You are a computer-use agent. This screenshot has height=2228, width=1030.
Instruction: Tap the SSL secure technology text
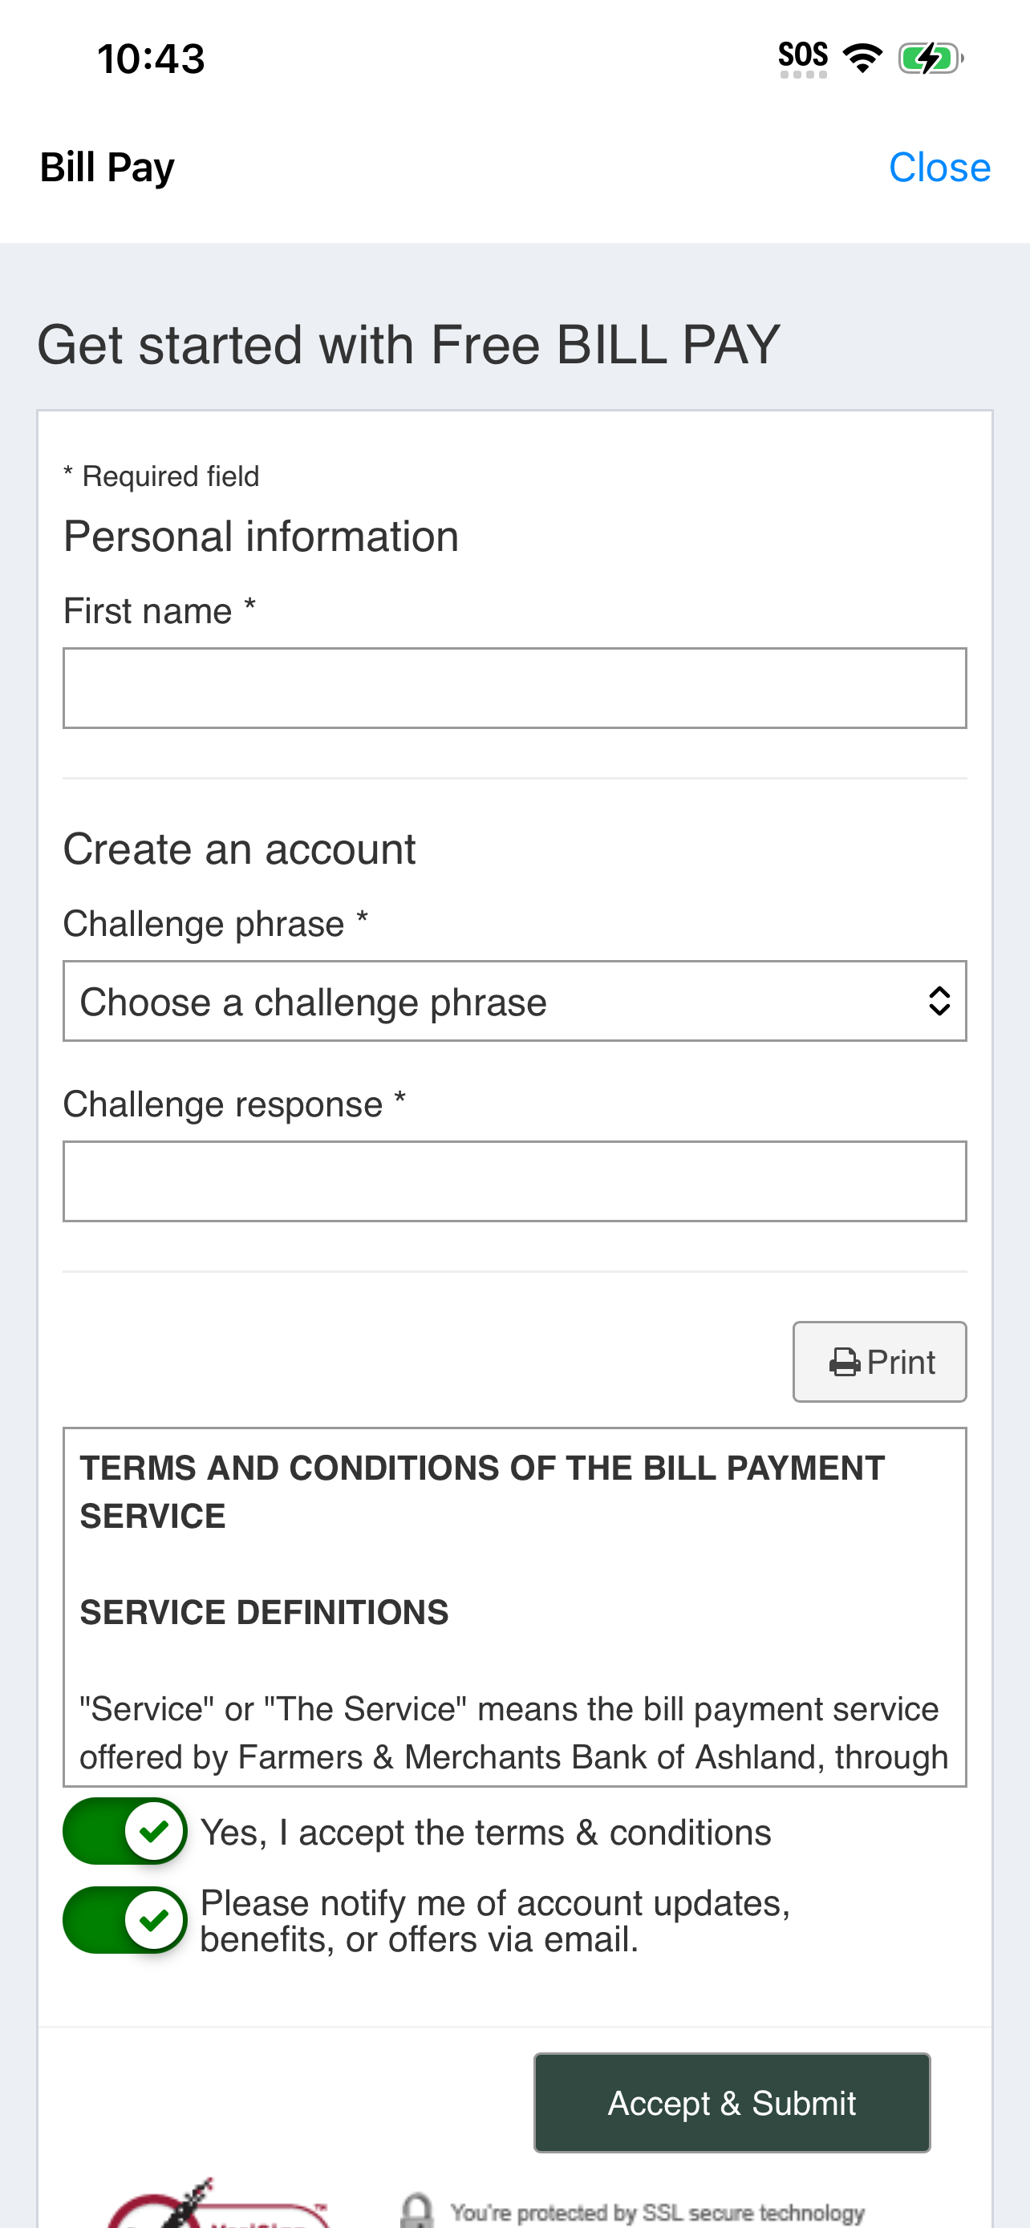(x=657, y=2213)
